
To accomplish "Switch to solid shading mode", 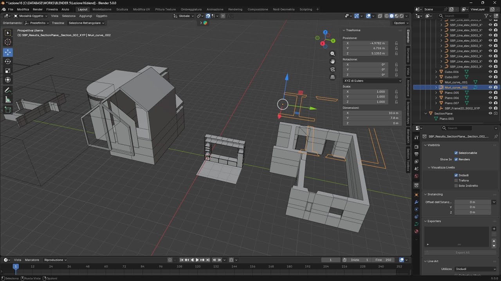I will pos(391,16).
